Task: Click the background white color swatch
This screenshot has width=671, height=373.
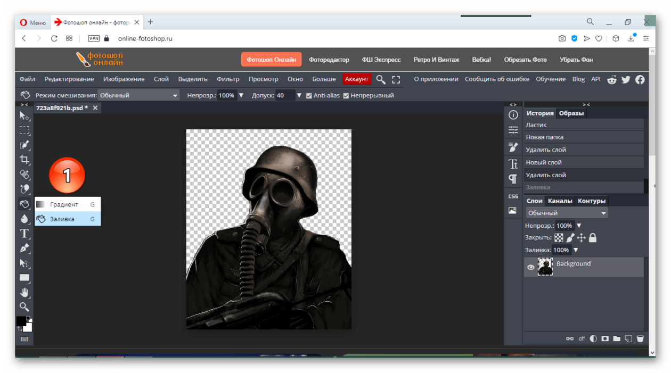Action: [28, 327]
